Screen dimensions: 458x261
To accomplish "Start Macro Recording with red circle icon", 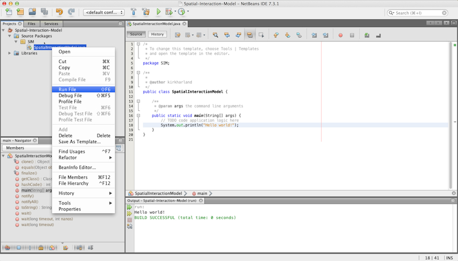I will pyautogui.click(x=341, y=36).
